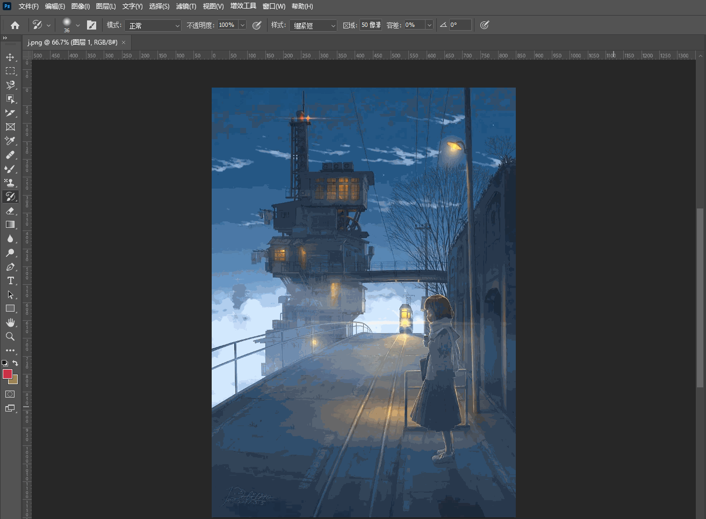Select the Gradient tool
The height and width of the screenshot is (519, 706).
point(10,225)
